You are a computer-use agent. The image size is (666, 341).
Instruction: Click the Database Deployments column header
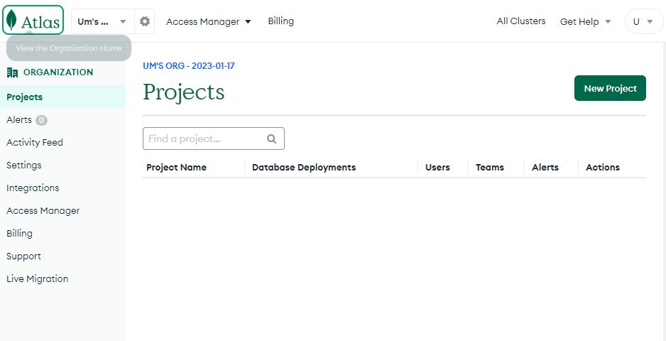[304, 168]
